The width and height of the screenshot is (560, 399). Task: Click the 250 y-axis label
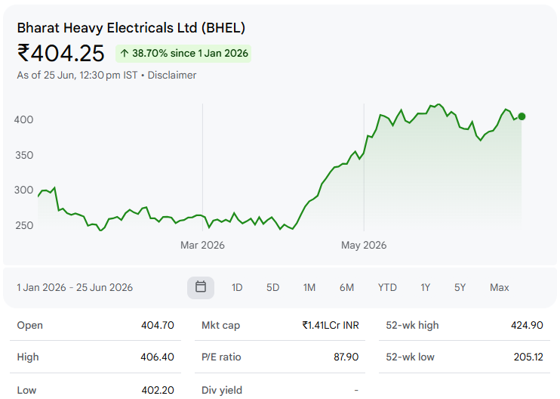pos(24,226)
